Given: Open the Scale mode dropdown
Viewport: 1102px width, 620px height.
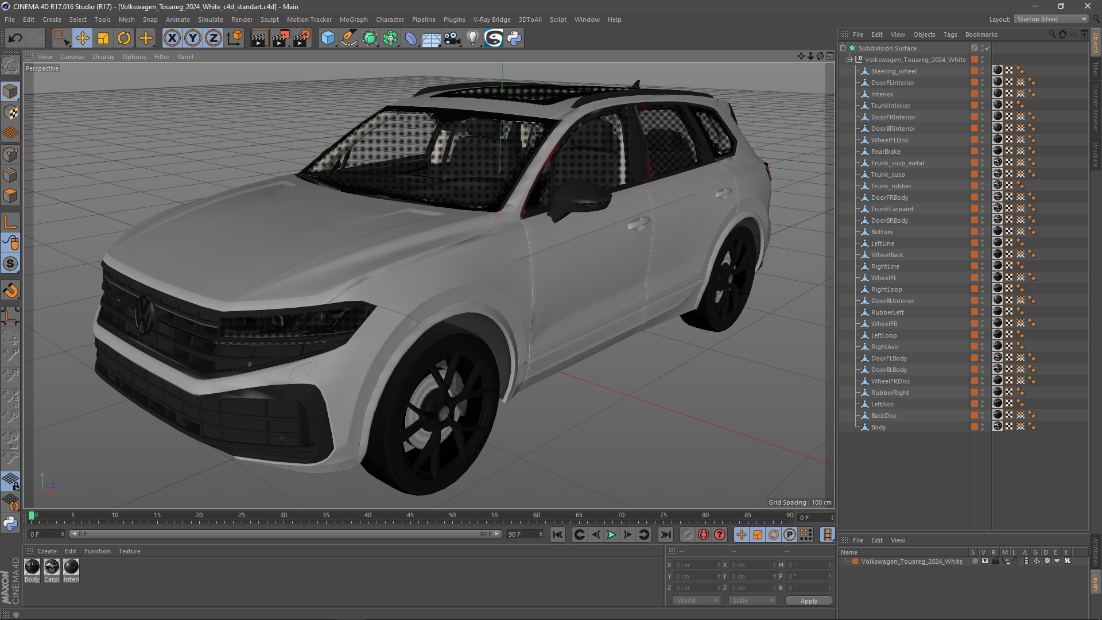Looking at the screenshot, I should coord(752,600).
